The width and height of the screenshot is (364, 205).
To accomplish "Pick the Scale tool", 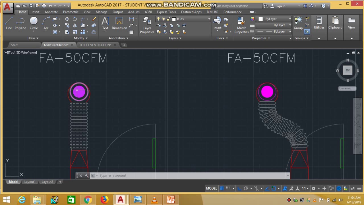I will click(75, 32).
